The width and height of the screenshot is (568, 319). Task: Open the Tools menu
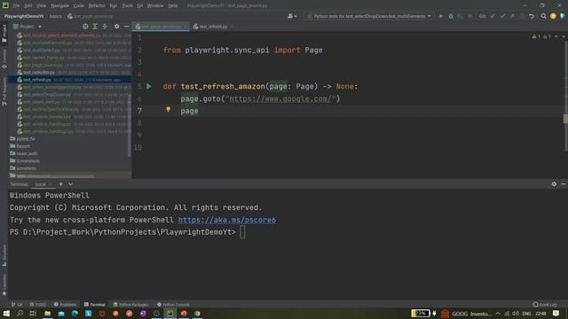[x=127, y=6]
